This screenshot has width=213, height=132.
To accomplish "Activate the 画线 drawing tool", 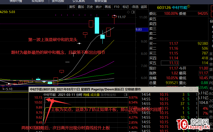I will pos(108,7).
